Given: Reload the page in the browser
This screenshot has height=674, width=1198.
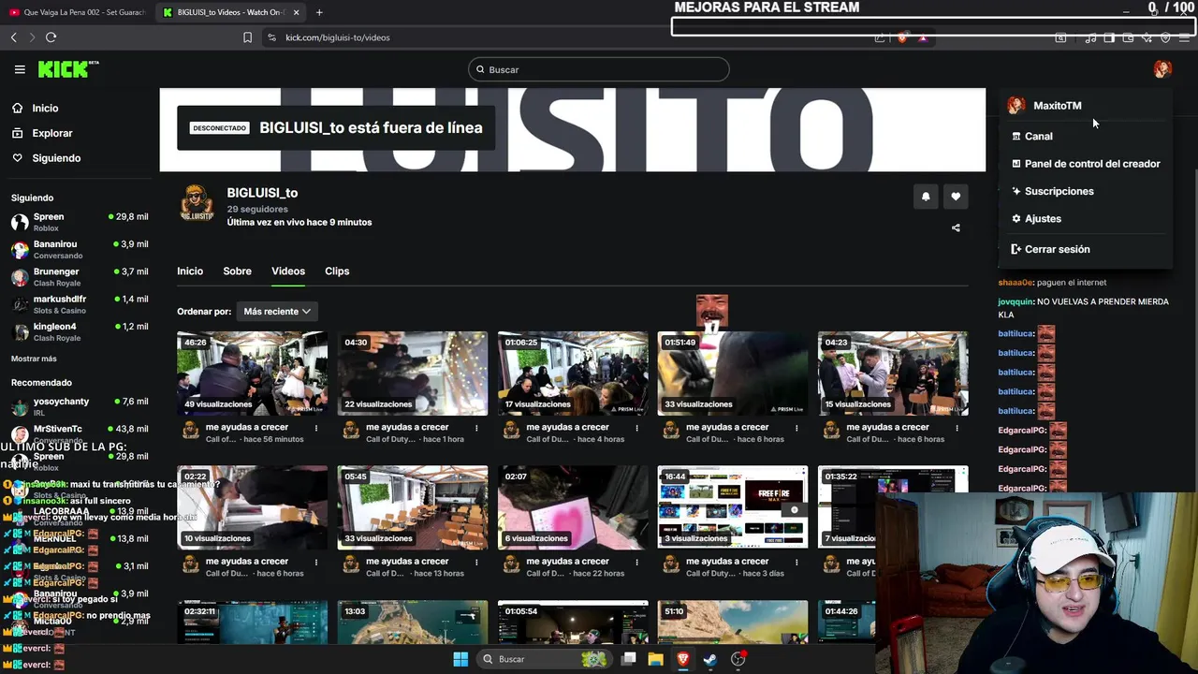Looking at the screenshot, I should tap(51, 37).
